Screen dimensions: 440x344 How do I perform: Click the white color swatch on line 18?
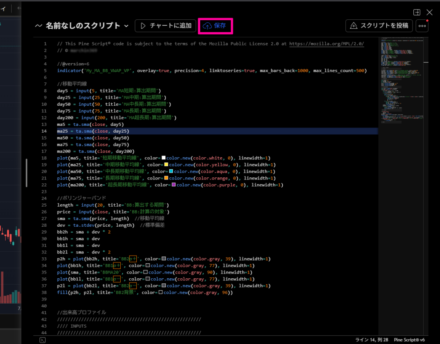click(x=164, y=158)
